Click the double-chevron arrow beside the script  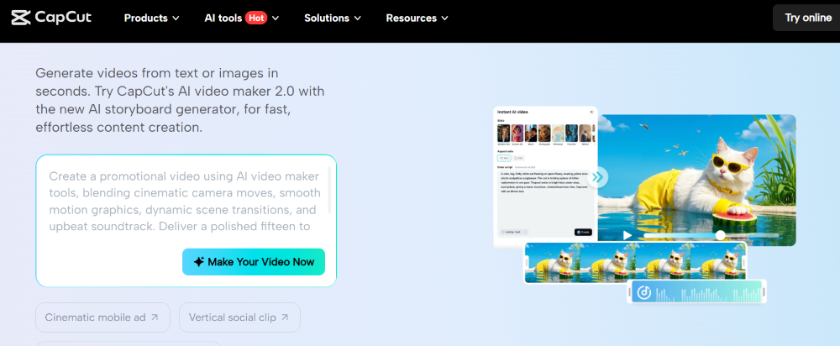[x=598, y=177]
